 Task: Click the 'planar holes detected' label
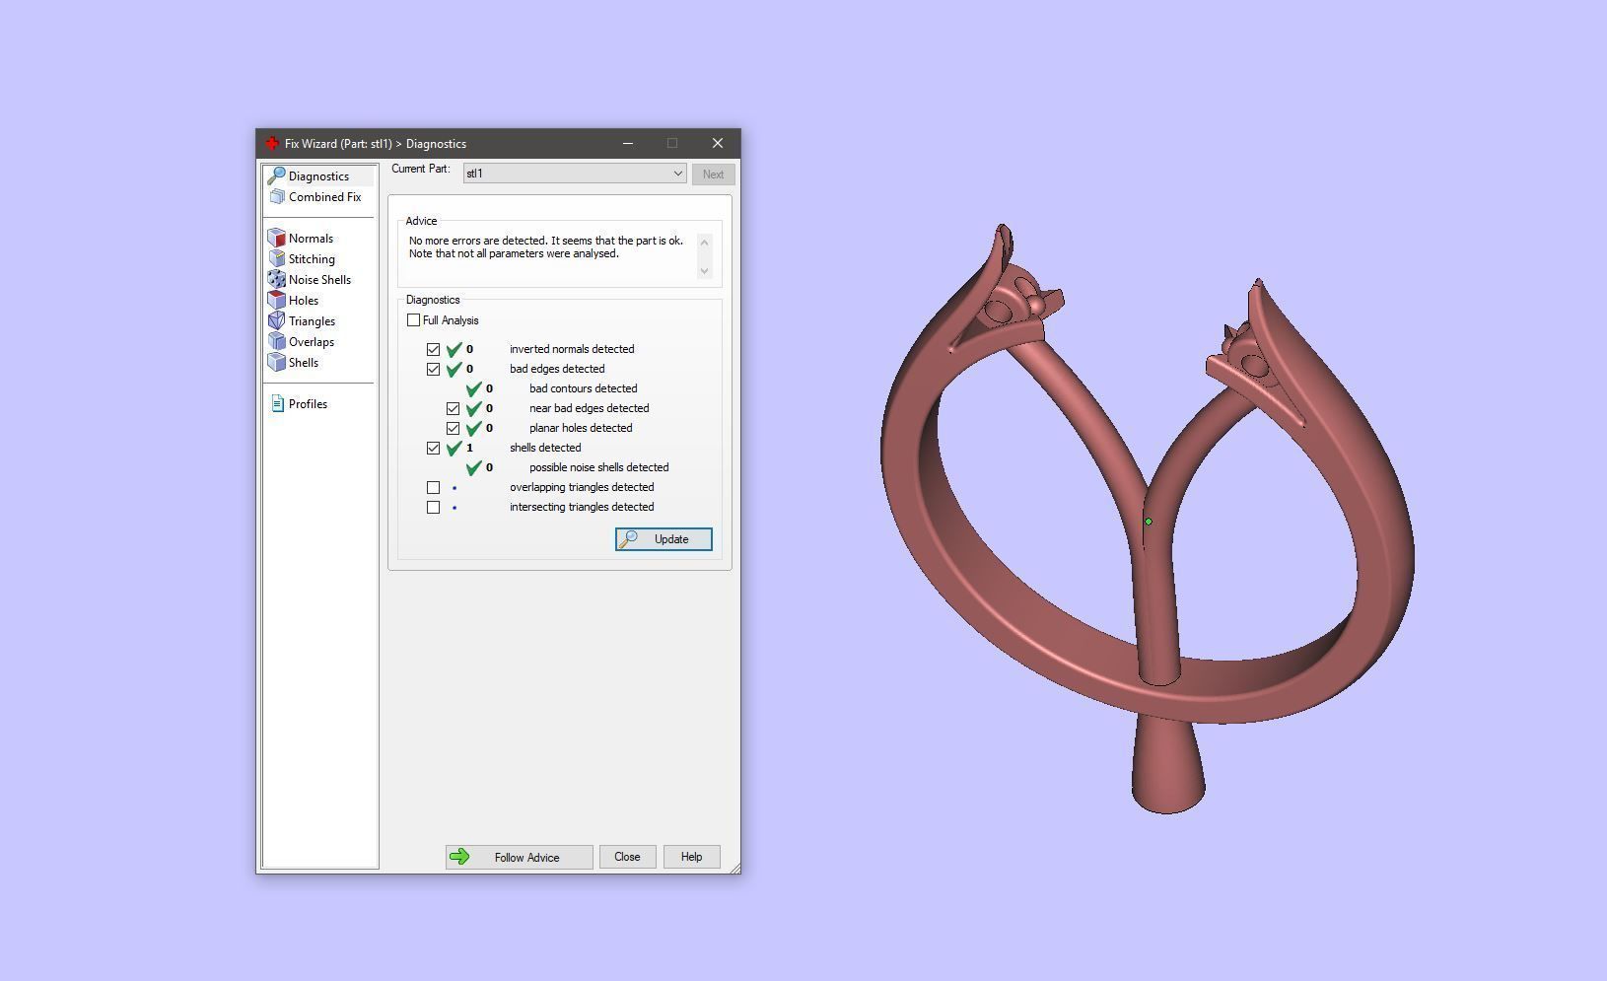coord(581,428)
